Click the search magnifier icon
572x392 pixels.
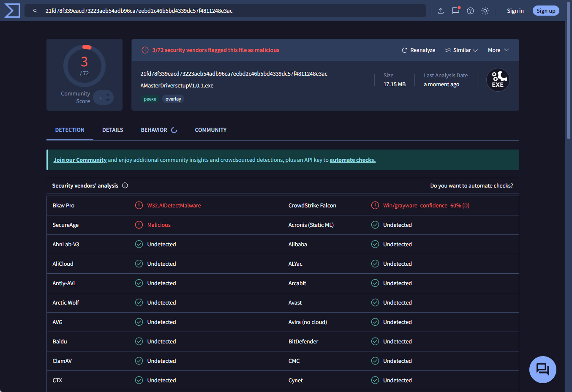coord(35,11)
